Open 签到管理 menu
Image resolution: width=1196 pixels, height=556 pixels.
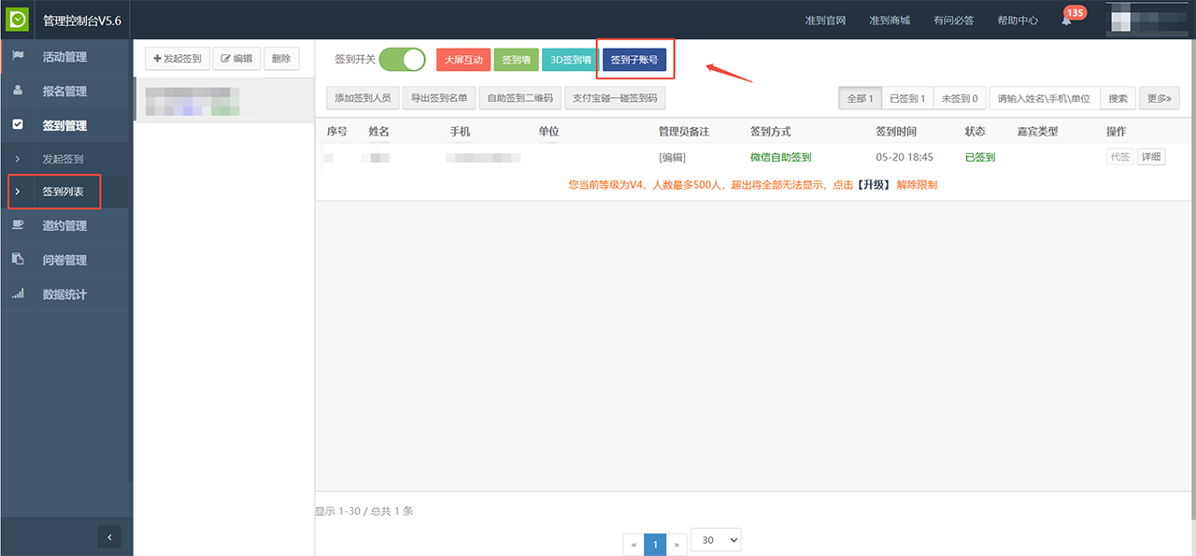pos(64,125)
